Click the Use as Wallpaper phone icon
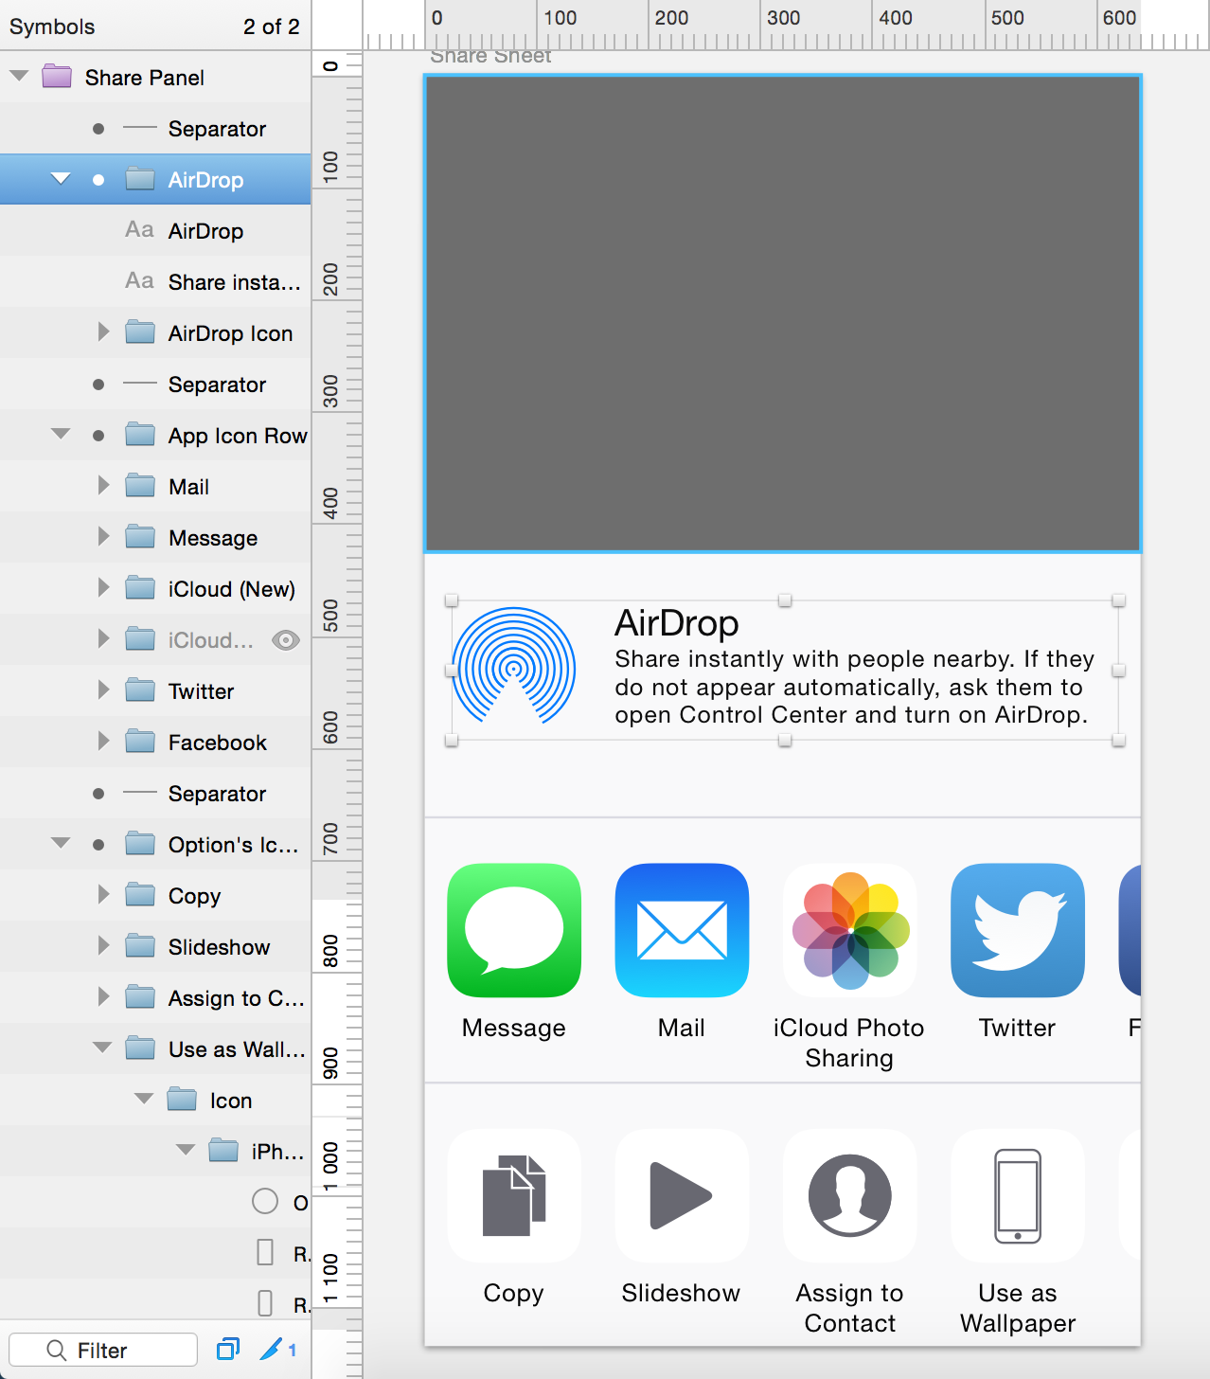1210x1379 pixels. pyautogui.click(x=1018, y=1195)
